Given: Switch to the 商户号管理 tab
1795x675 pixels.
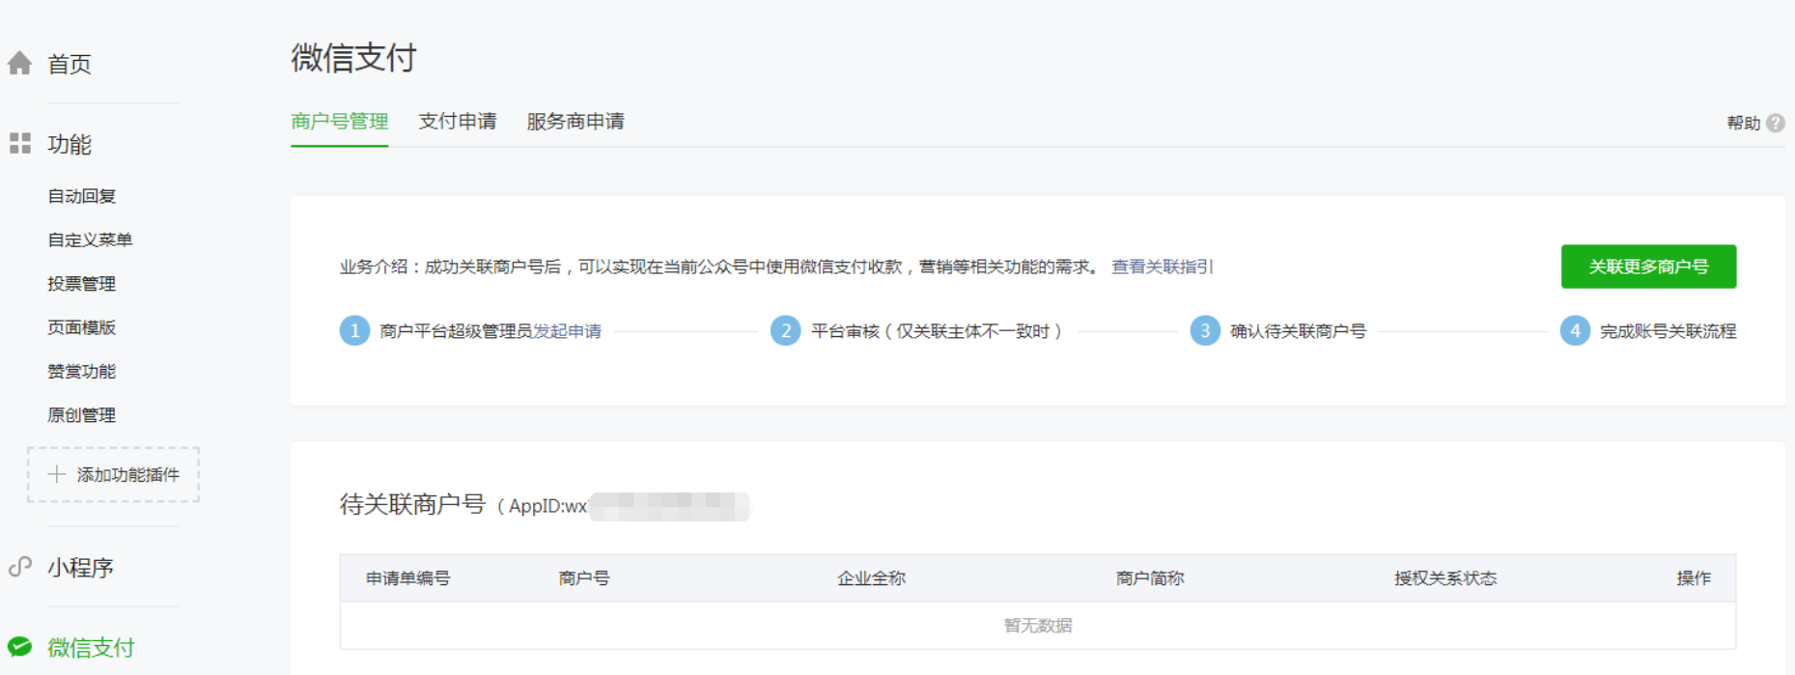Looking at the screenshot, I should coord(339,122).
